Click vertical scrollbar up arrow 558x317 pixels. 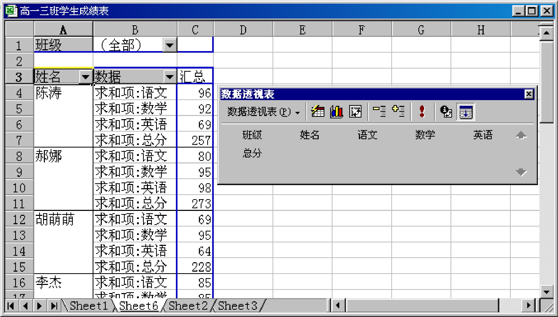pyautogui.click(x=546, y=33)
